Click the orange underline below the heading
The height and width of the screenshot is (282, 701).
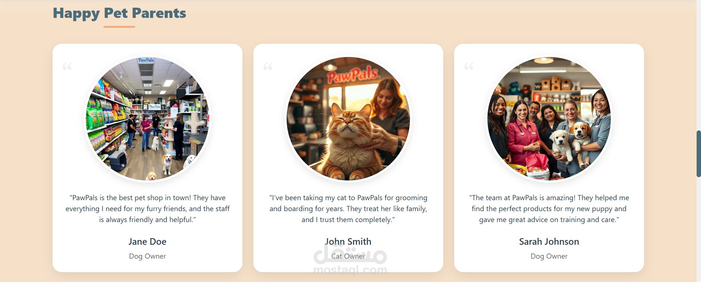pos(119,27)
